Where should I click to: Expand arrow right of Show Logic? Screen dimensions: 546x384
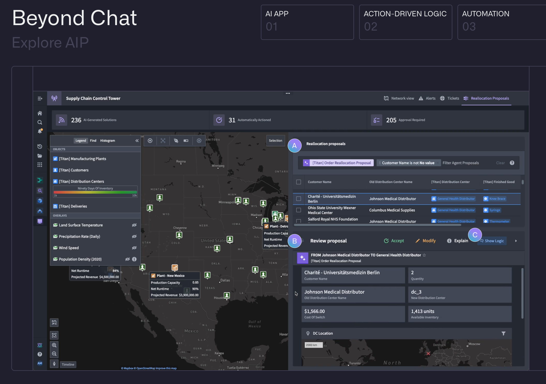pos(516,241)
